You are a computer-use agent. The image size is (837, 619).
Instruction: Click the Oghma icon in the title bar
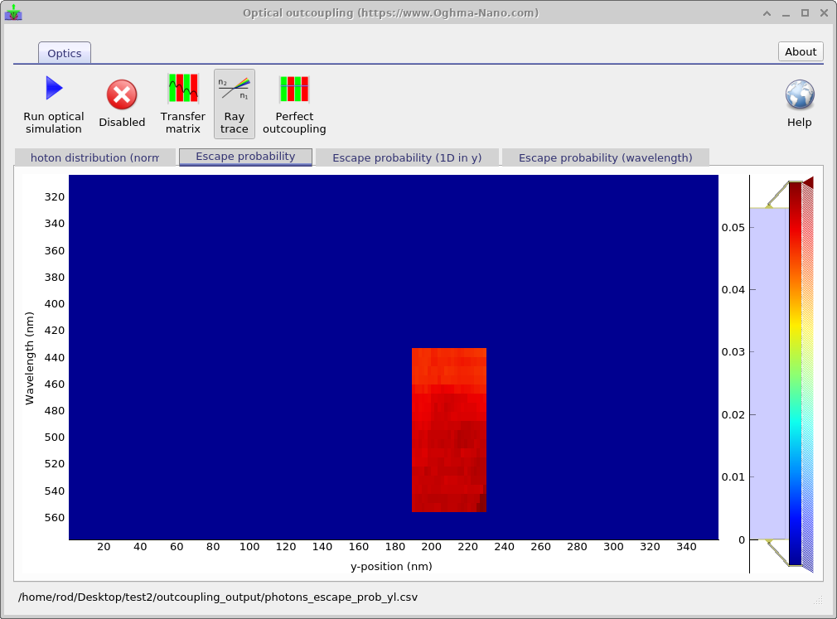pyautogui.click(x=13, y=12)
